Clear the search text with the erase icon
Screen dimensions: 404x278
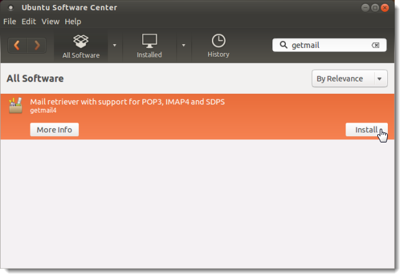[375, 45]
